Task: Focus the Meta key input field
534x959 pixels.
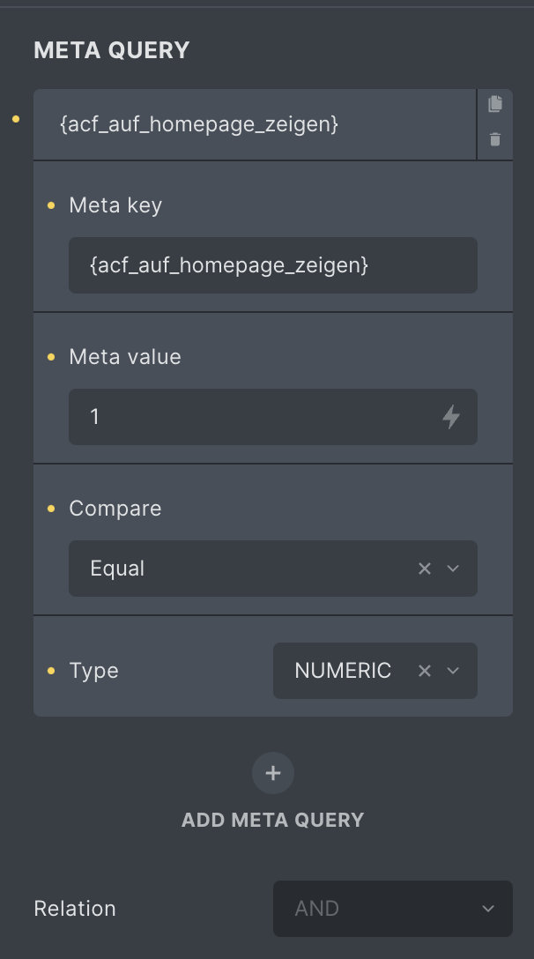Action: coord(273,264)
